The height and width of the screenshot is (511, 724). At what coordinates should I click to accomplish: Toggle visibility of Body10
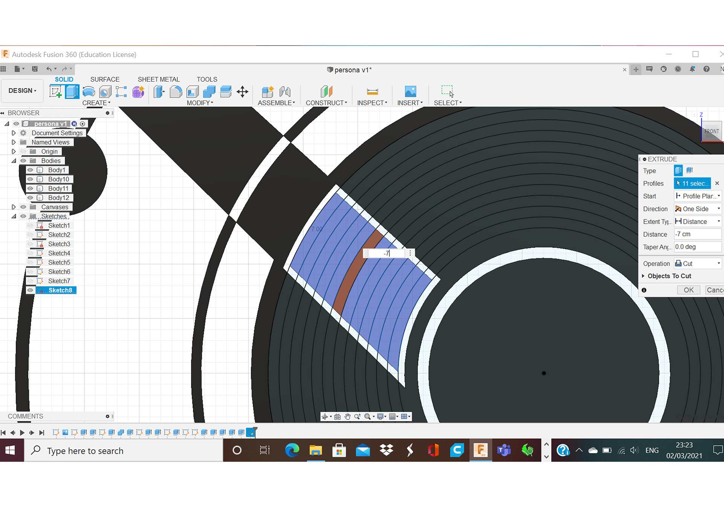[x=30, y=179]
